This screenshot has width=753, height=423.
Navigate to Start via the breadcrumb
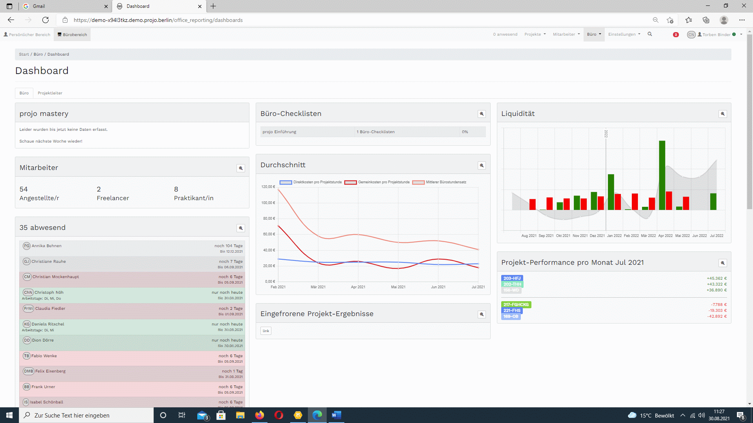[x=24, y=54]
